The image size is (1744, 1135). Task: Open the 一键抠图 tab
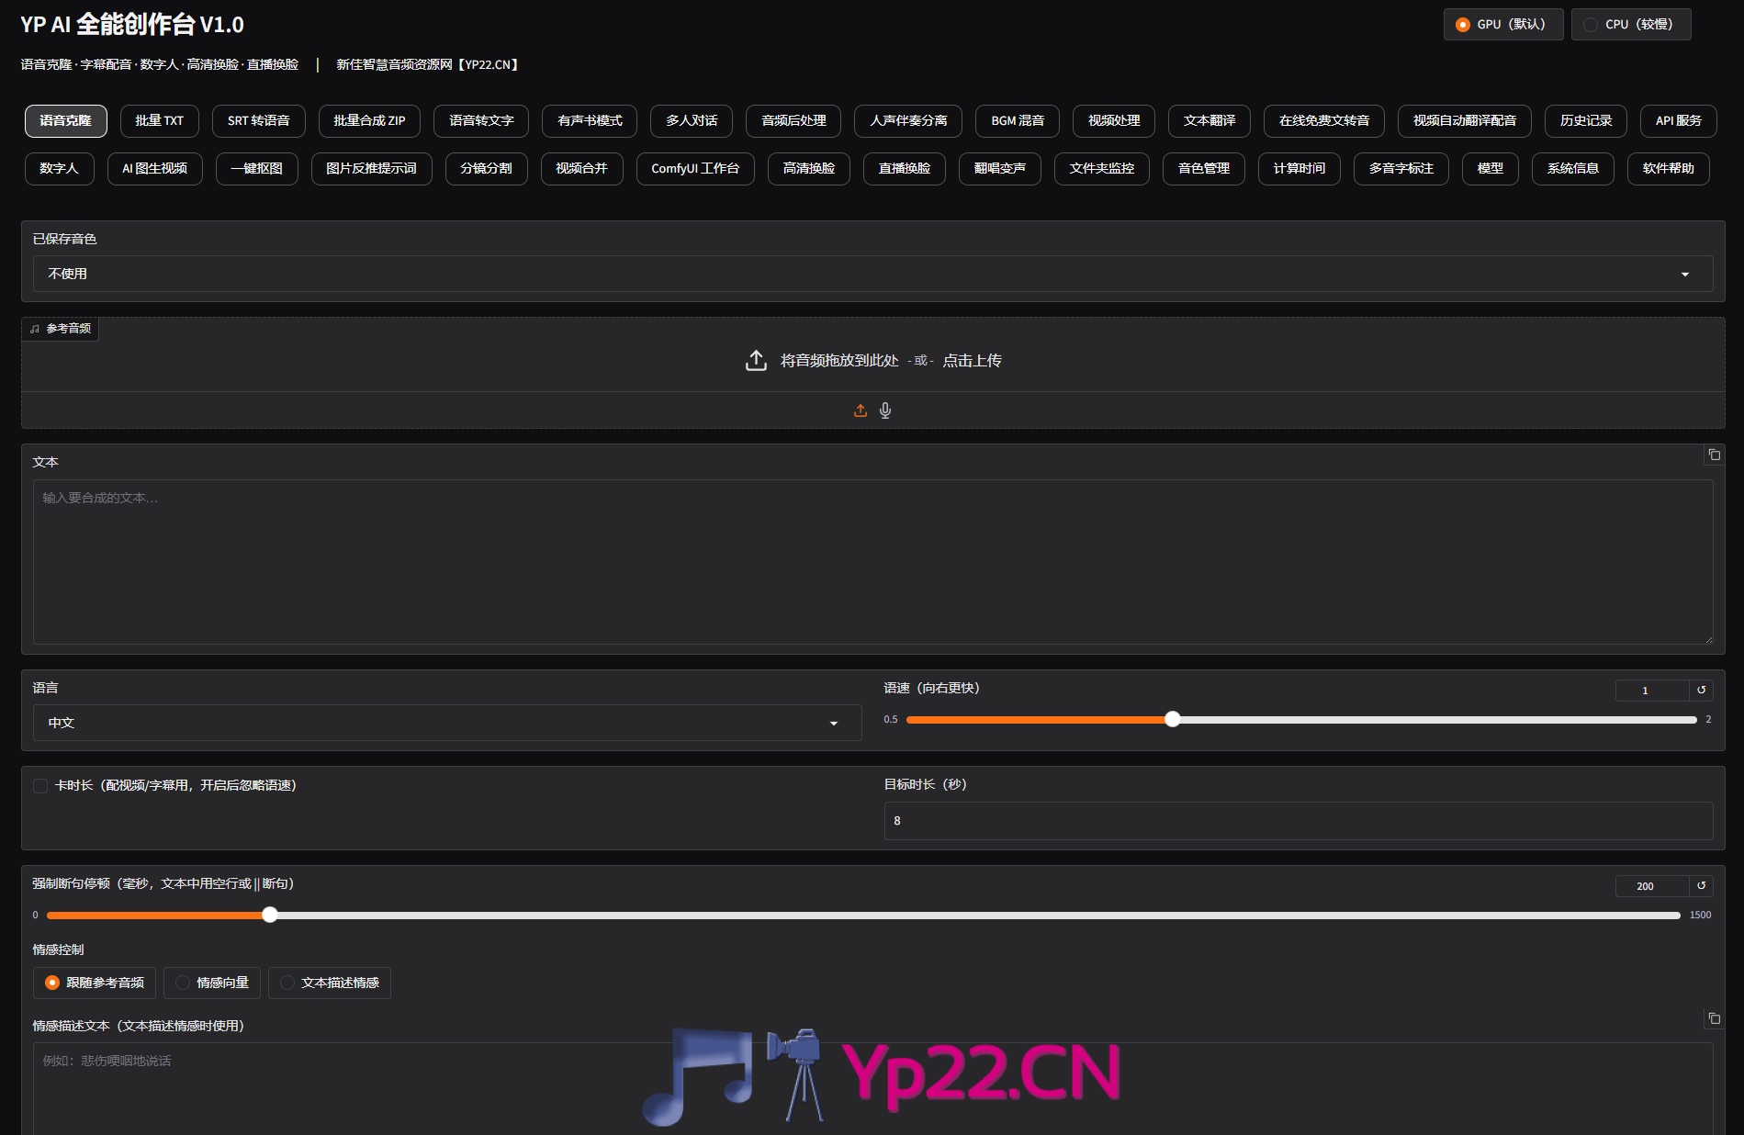coord(257,168)
